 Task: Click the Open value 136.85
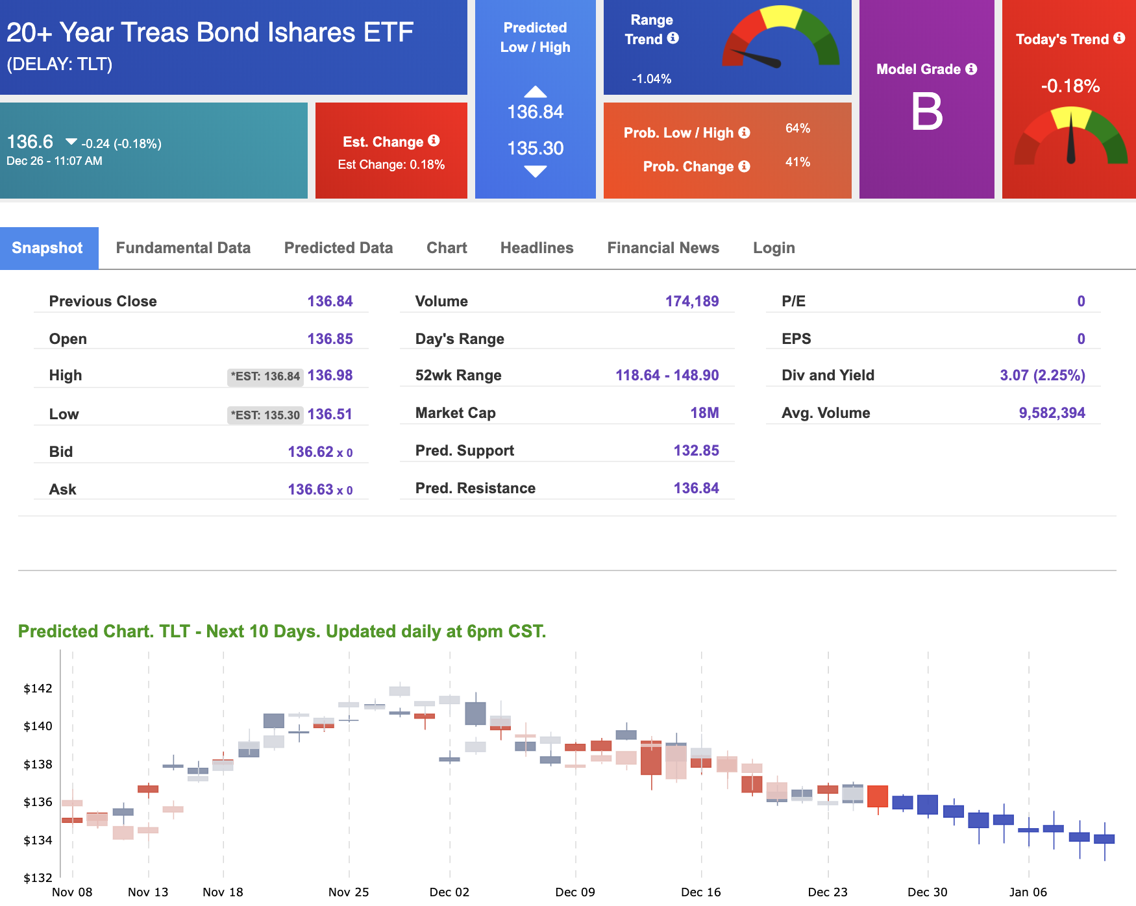(330, 339)
